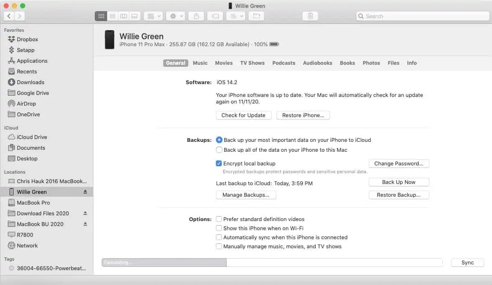
Task: Click Check for Update button
Action: pyautogui.click(x=244, y=115)
